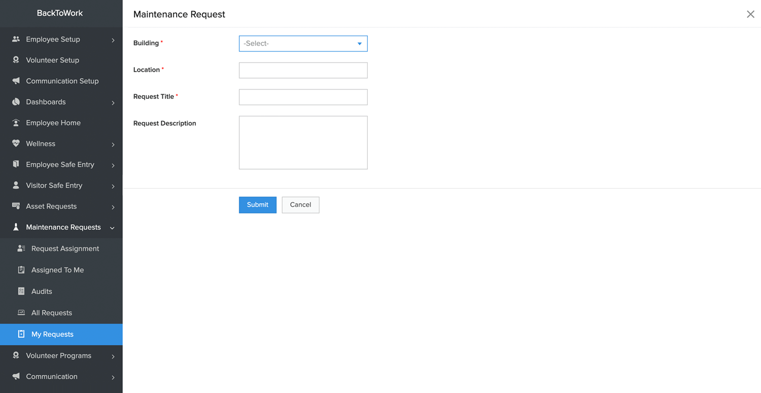
Task: Open Request Assignment in the sidebar
Action: 65,249
